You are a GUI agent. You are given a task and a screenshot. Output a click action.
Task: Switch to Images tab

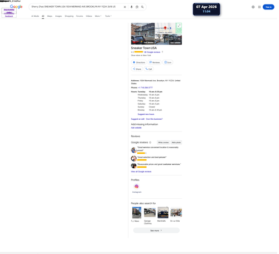pos(59,16)
